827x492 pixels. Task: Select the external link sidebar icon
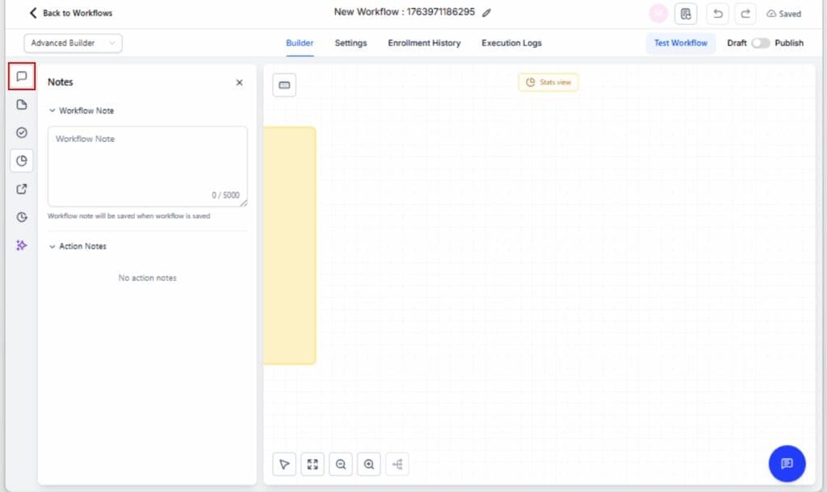pyautogui.click(x=21, y=189)
